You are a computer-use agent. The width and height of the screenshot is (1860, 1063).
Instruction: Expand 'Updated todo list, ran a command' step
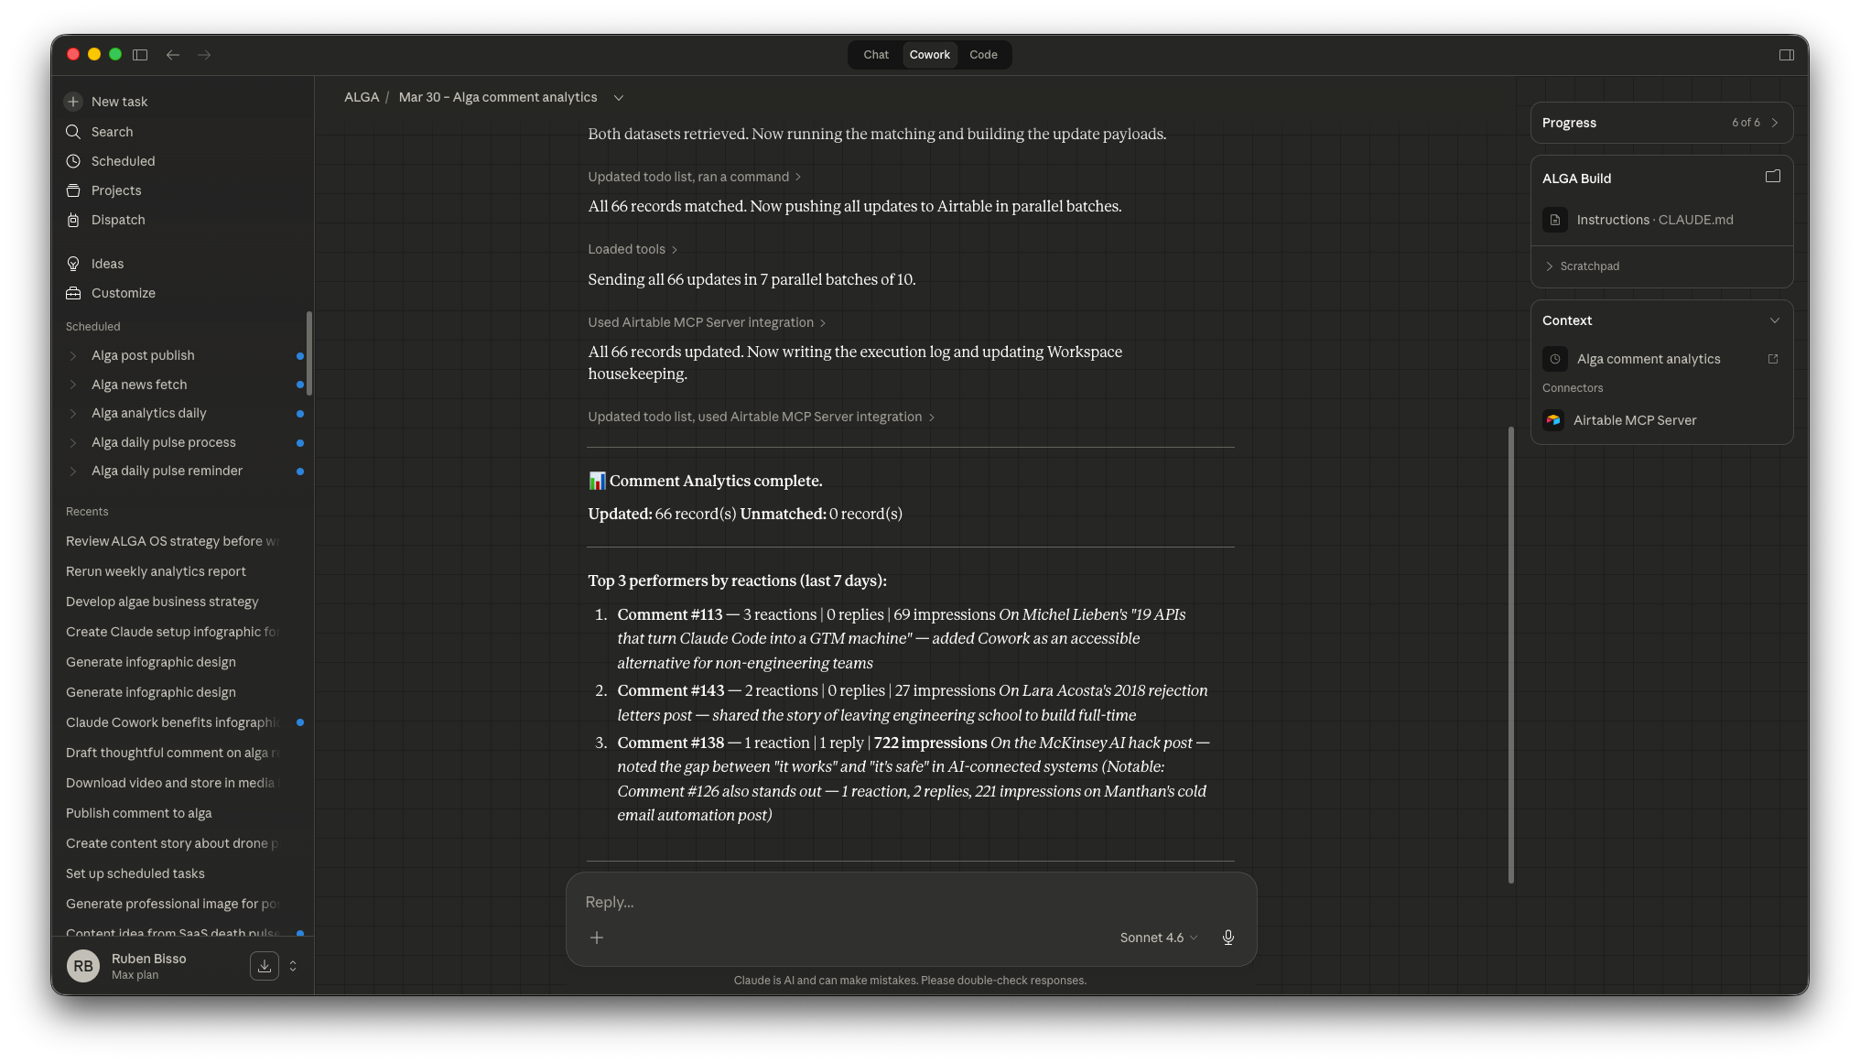[694, 177]
